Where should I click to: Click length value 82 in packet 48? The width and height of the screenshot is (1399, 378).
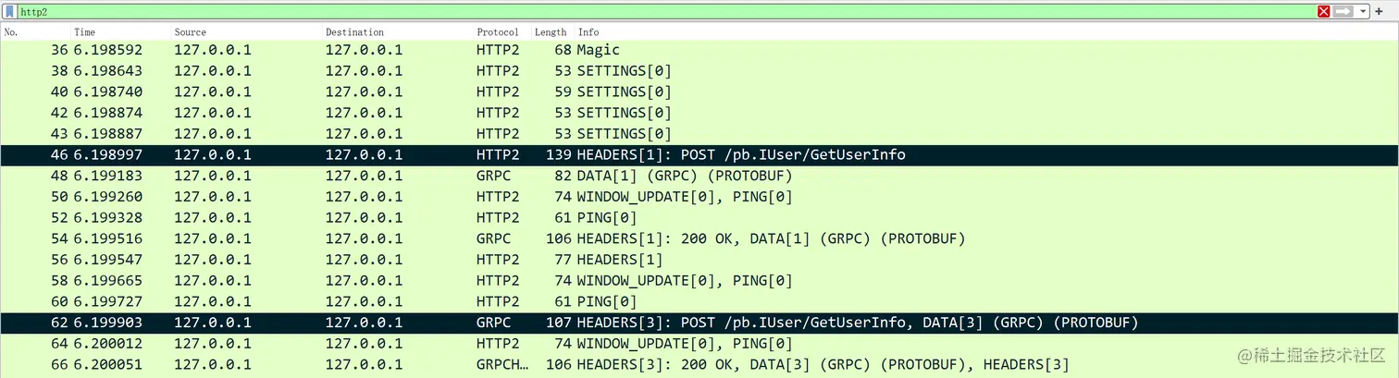tap(563, 176)
